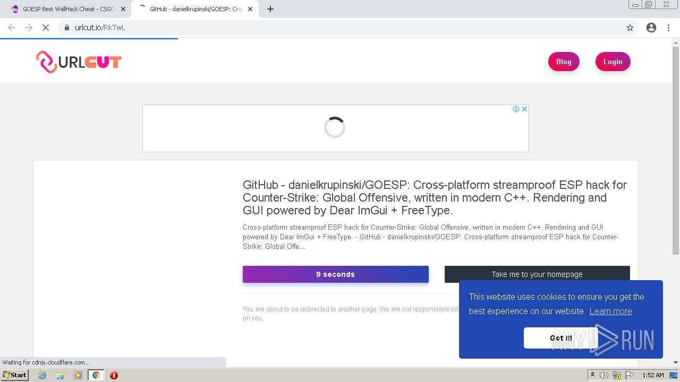Click the Waiting for cdnjs.cloudflare.com status text
Image resolution: width=680 pixels, height=382 pixels.
(46, 362)
